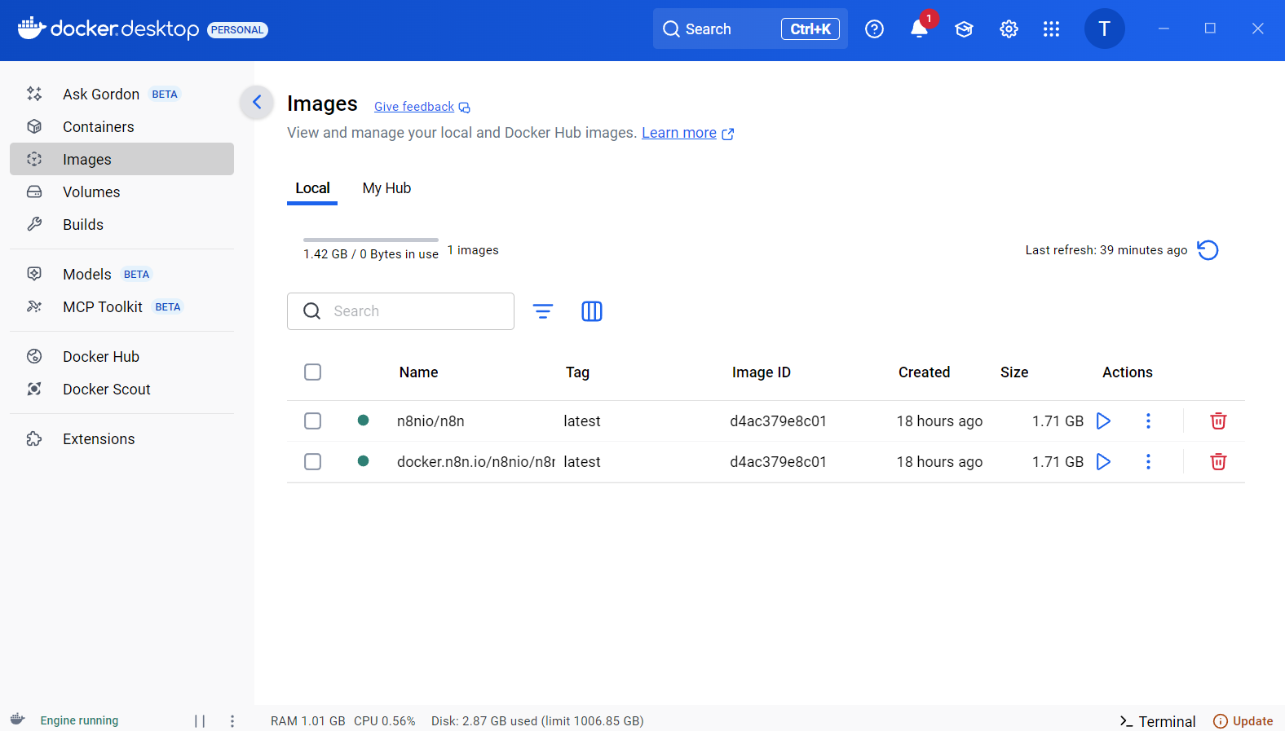Image resolution: width=1285 pixels, height=731 pixels.
Task: Open engine options three-dot menu
Action: coord(232,720)
